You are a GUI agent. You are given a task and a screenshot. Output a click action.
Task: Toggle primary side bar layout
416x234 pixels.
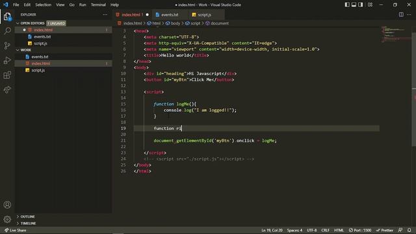pos(347,5)
